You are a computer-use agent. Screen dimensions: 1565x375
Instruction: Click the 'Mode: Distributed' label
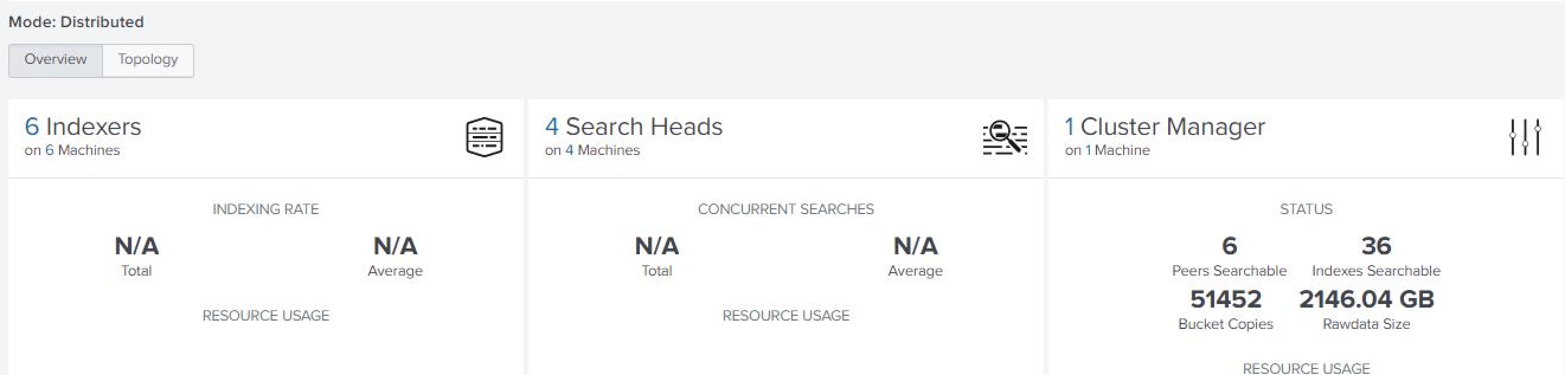(x=75, y=21)
